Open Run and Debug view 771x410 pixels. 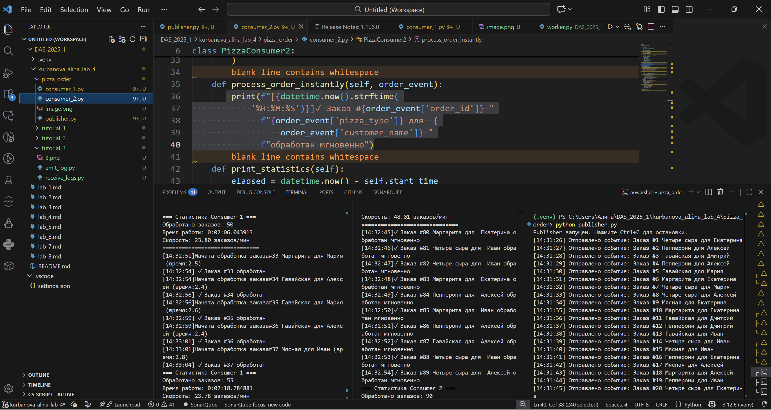click(x=8, y=73)
